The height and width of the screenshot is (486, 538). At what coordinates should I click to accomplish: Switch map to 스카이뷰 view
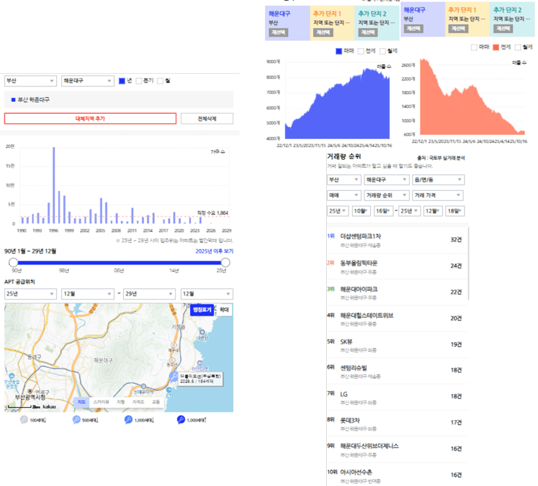tap(101, 402)
